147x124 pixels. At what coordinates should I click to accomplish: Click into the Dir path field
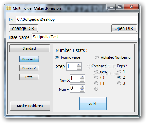(x=77, y=19)
